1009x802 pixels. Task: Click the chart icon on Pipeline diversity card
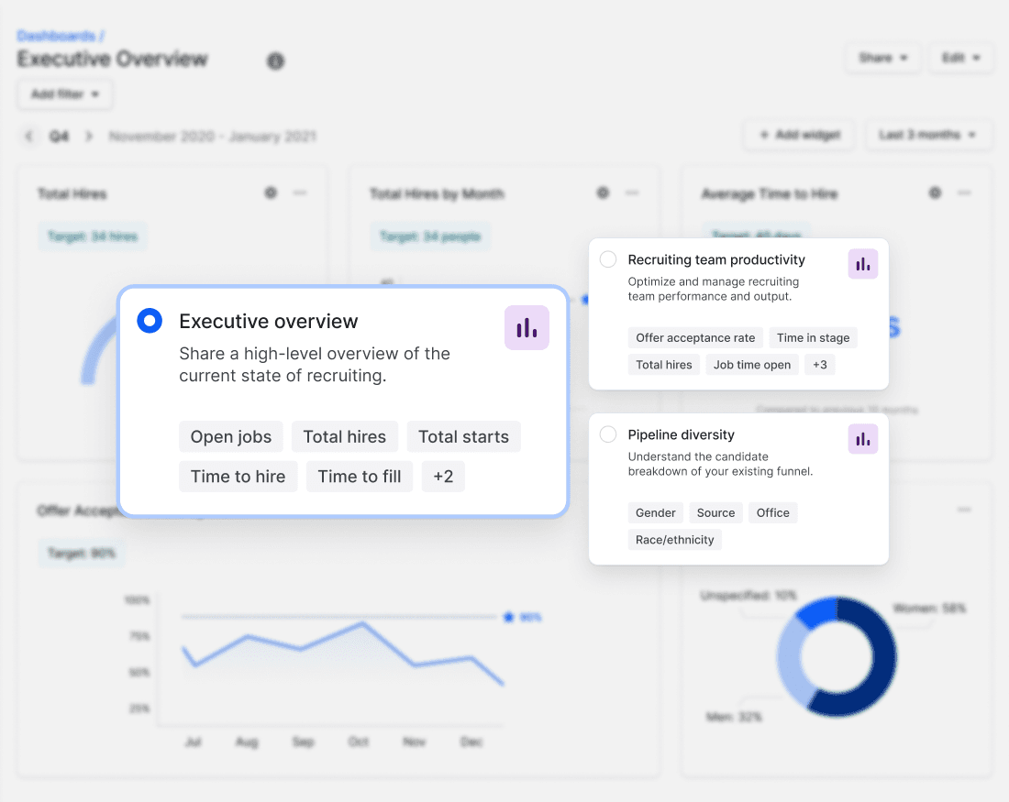(x=862, y=439)
